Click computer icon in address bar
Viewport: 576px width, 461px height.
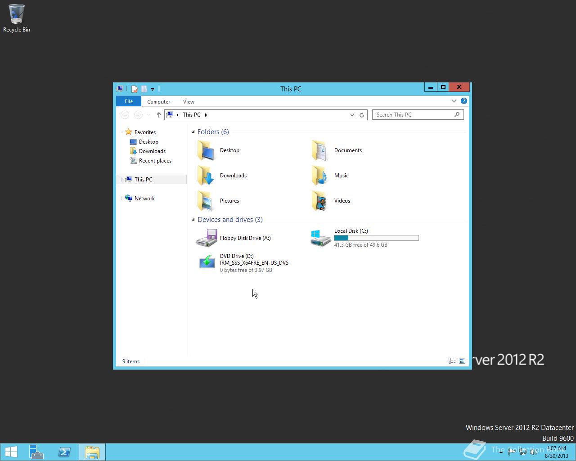point(170,115)
